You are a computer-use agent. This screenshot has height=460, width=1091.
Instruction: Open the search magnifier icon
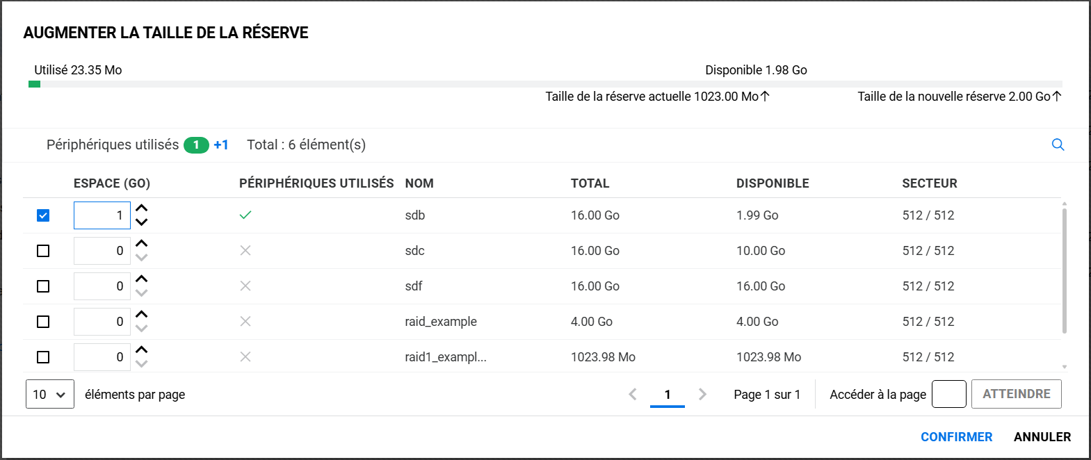tap(1058, 145)
